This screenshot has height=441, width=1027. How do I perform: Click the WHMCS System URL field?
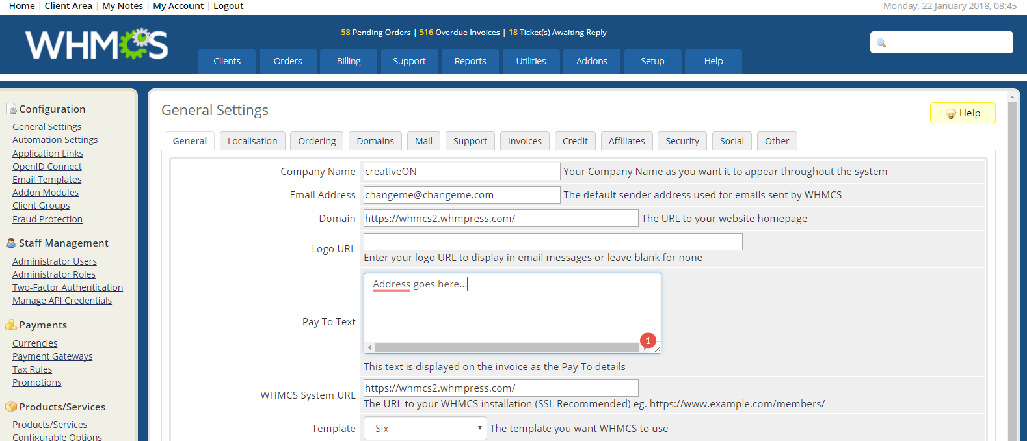(501, 388)
